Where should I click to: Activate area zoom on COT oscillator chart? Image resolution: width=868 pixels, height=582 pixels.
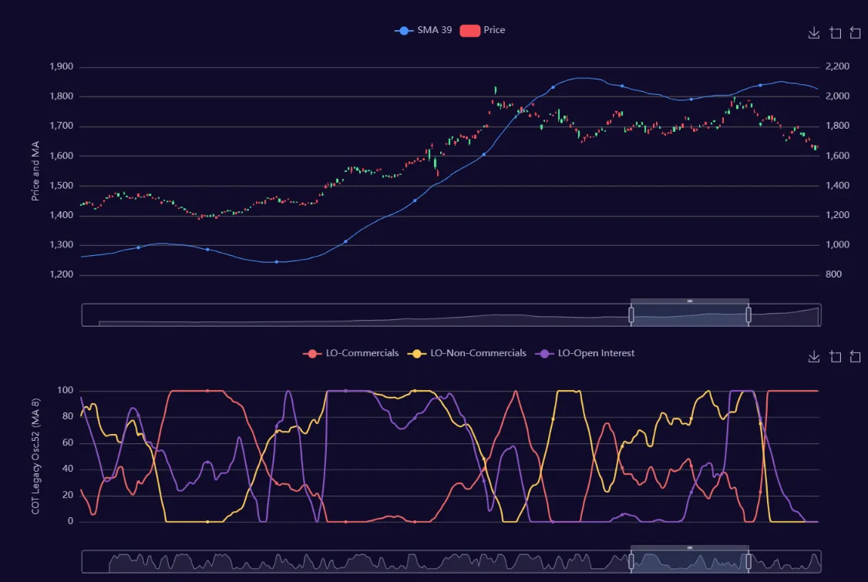pos(836,357)
